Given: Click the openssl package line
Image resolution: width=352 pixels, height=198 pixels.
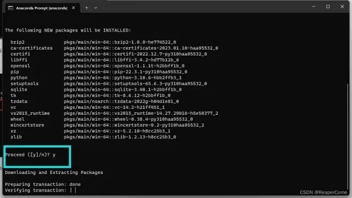Looking at the screenshot, I should coord(98,66).
